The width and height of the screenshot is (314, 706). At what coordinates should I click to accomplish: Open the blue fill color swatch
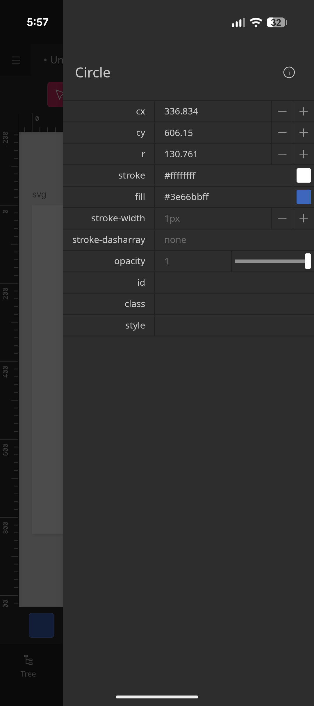coord(304,197)
